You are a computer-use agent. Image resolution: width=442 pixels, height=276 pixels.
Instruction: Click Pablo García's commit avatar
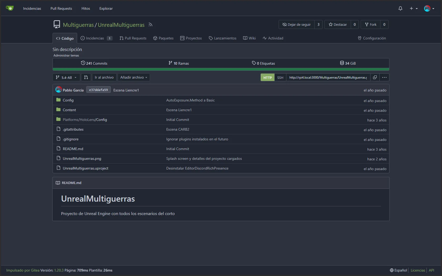[x=58, y=90]
